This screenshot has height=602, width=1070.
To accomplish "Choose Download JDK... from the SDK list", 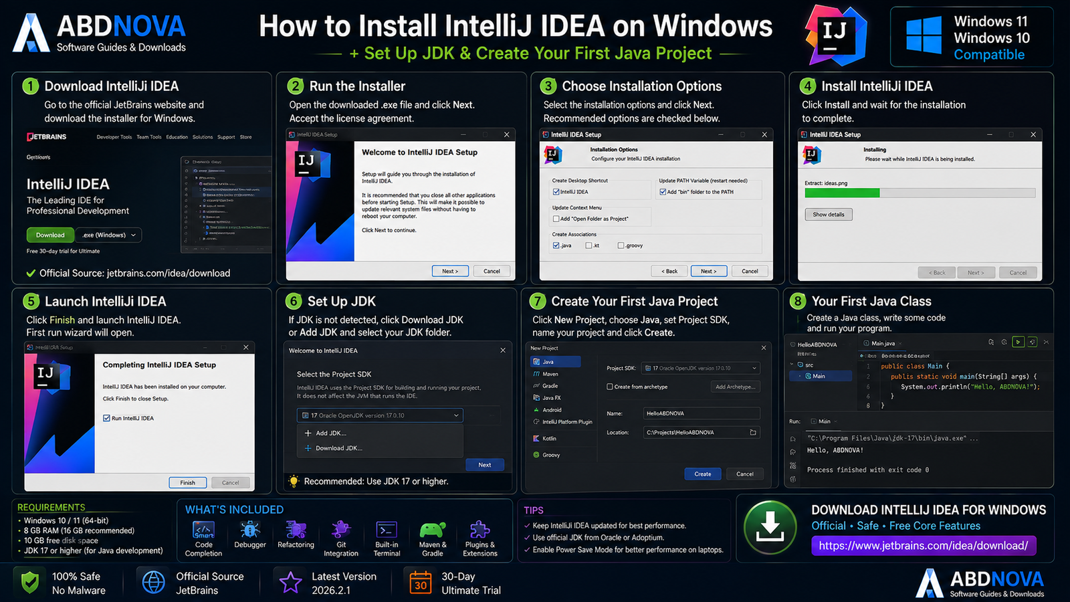I will [334, 448].
